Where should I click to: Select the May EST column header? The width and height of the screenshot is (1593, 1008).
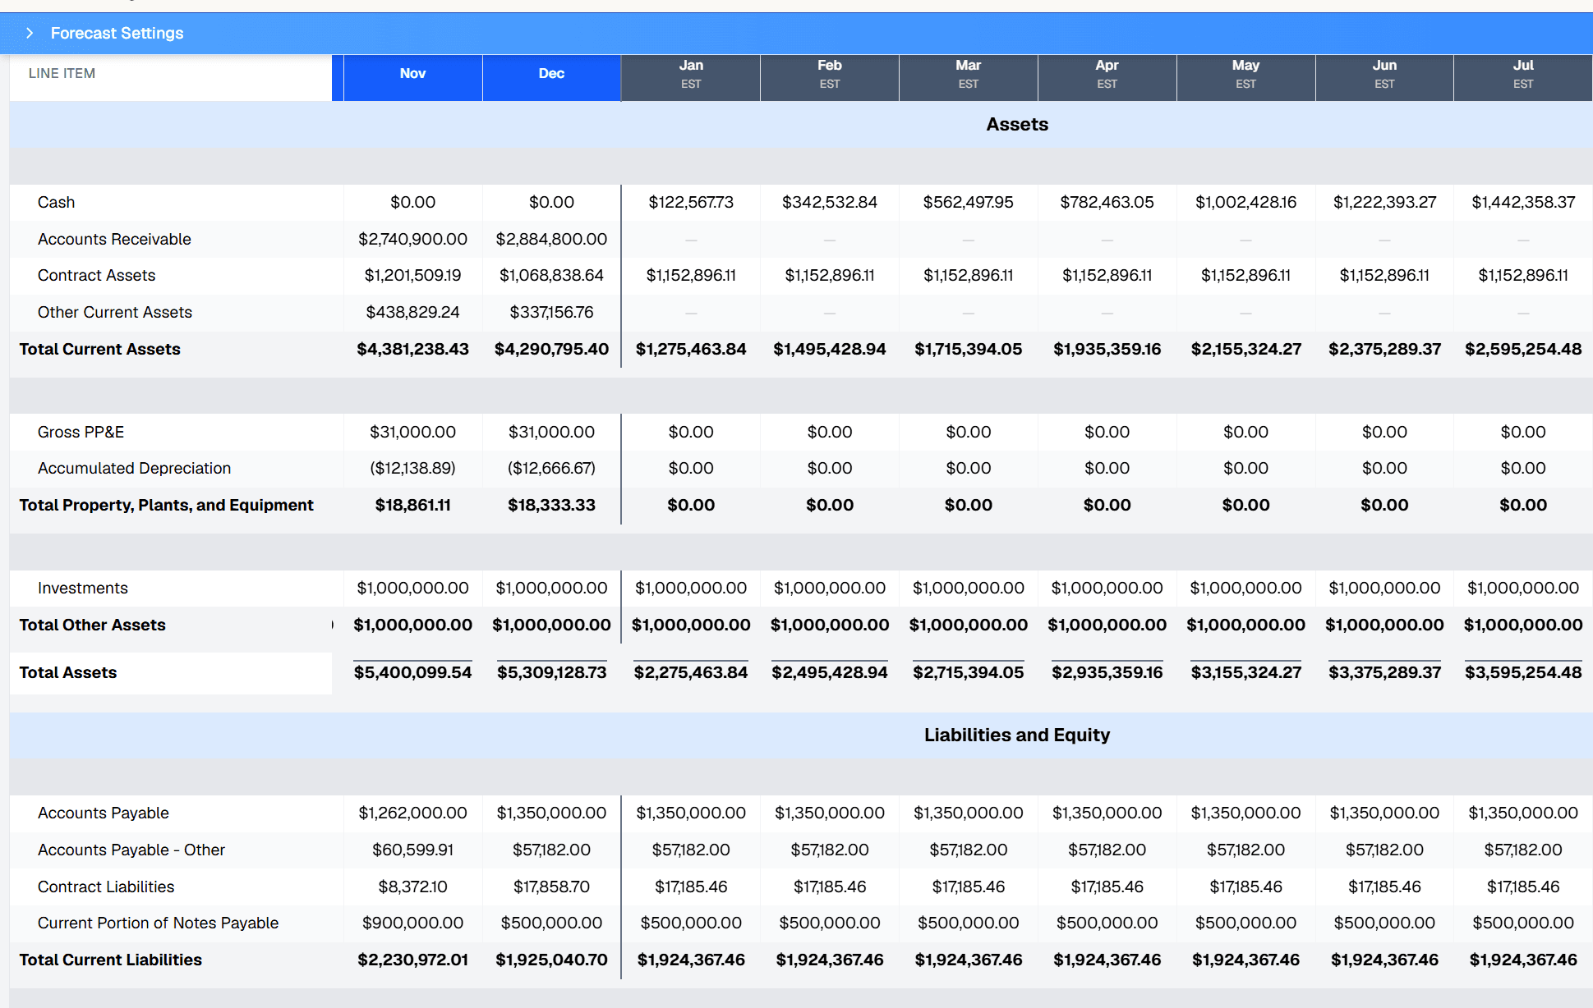pos(1245,77)
